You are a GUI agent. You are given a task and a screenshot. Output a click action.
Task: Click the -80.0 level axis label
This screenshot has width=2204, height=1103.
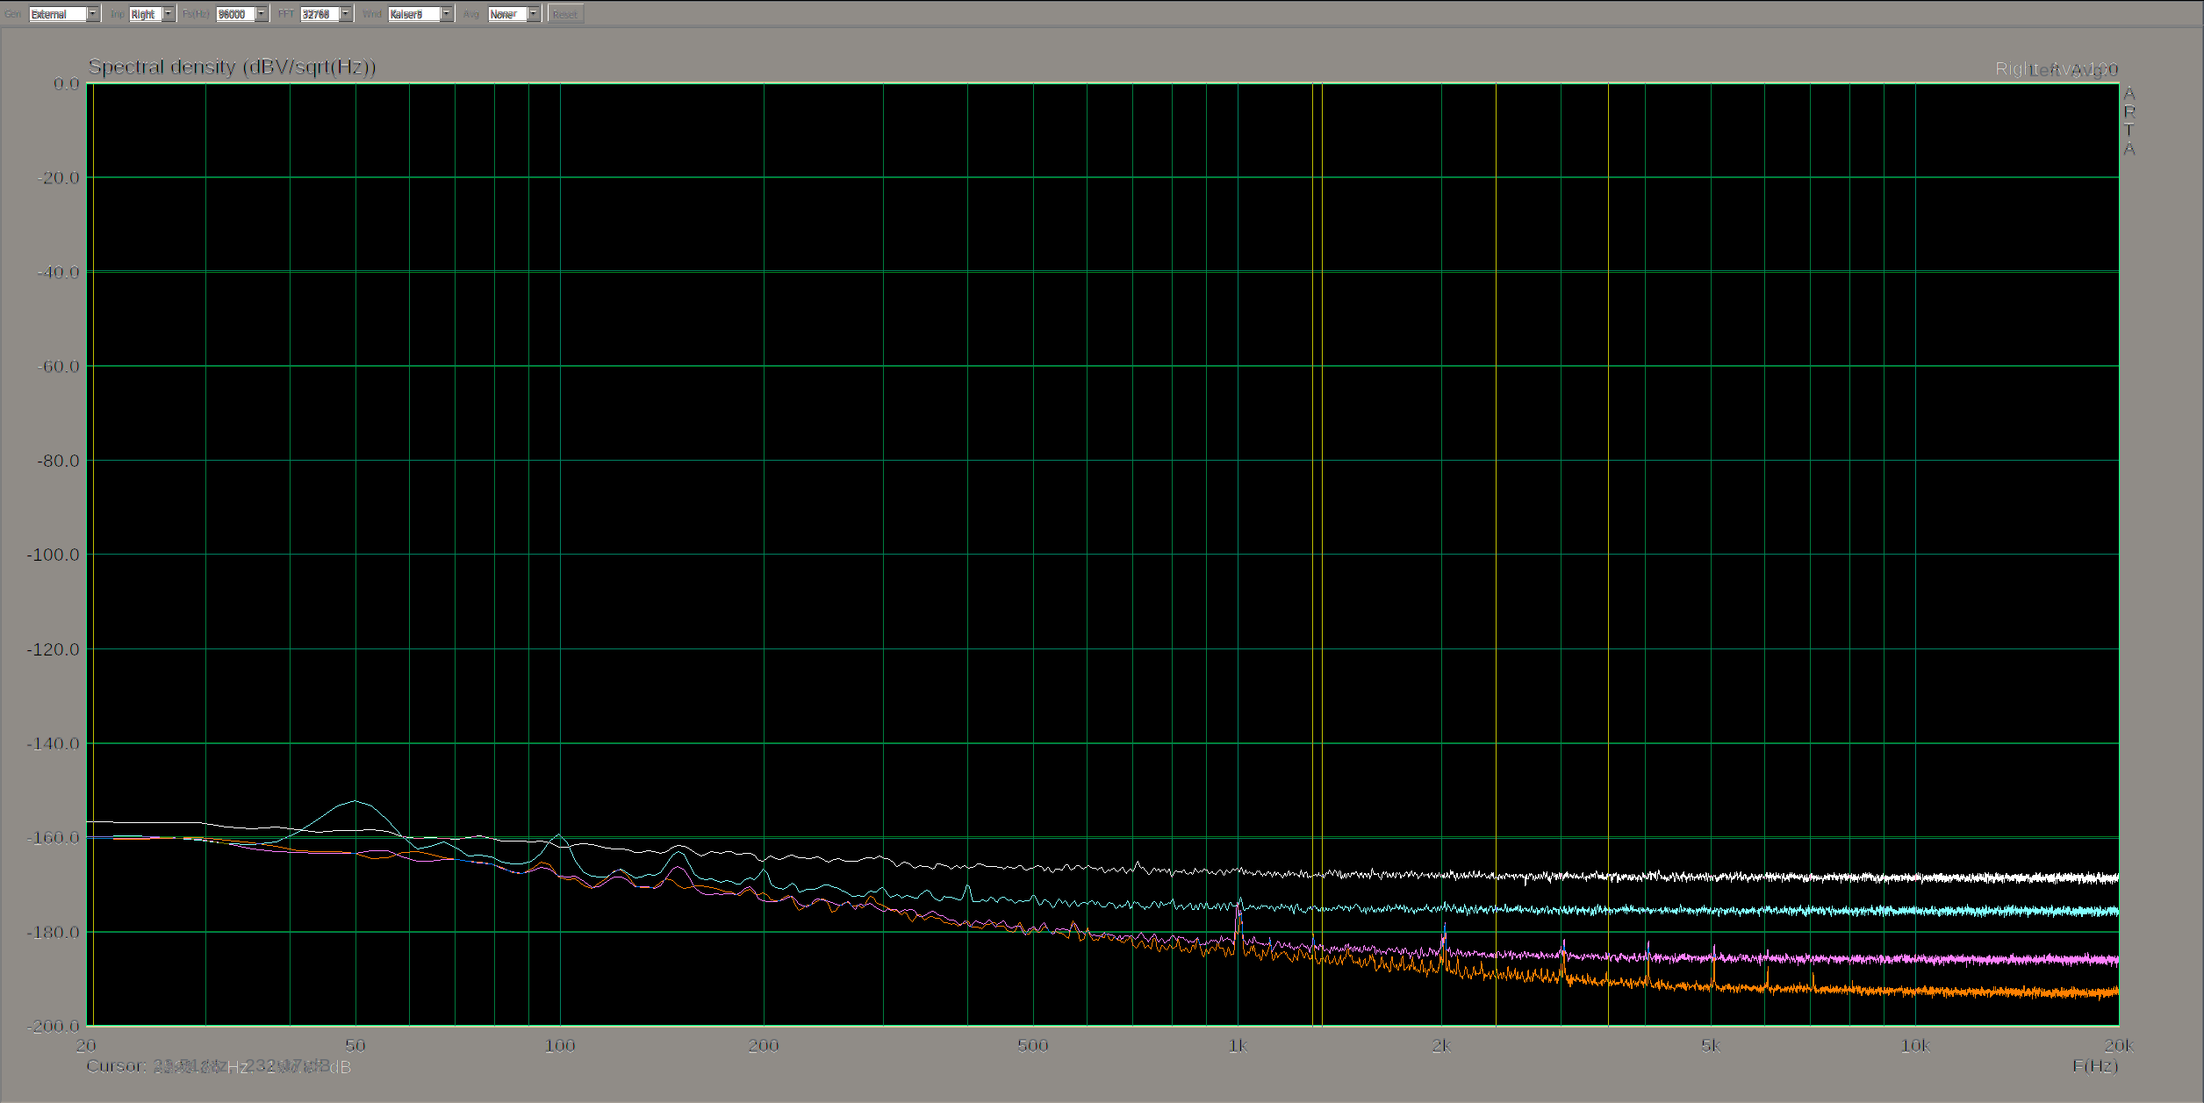pos(57,461)
